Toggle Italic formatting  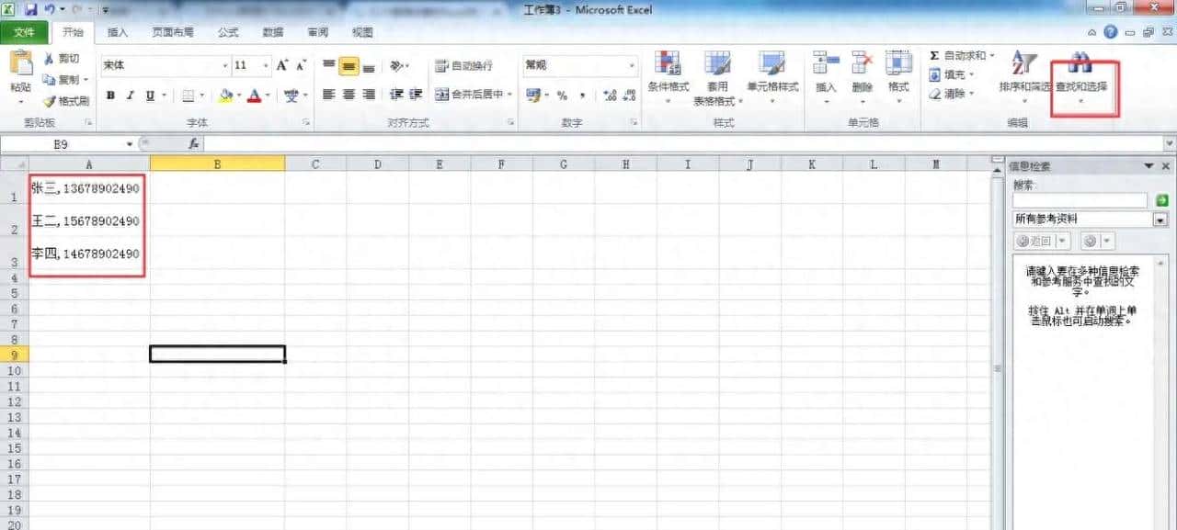[130, 95]
